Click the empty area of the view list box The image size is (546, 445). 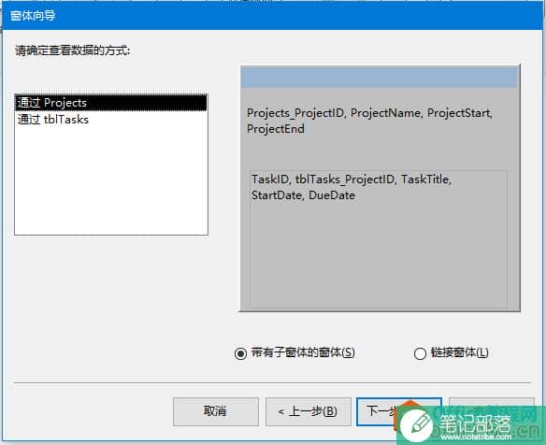coord(111,181)
